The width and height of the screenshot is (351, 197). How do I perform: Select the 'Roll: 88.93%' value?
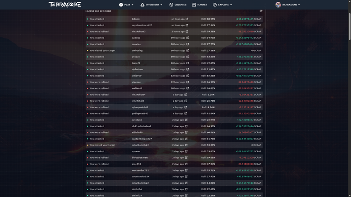click(208, 19)
